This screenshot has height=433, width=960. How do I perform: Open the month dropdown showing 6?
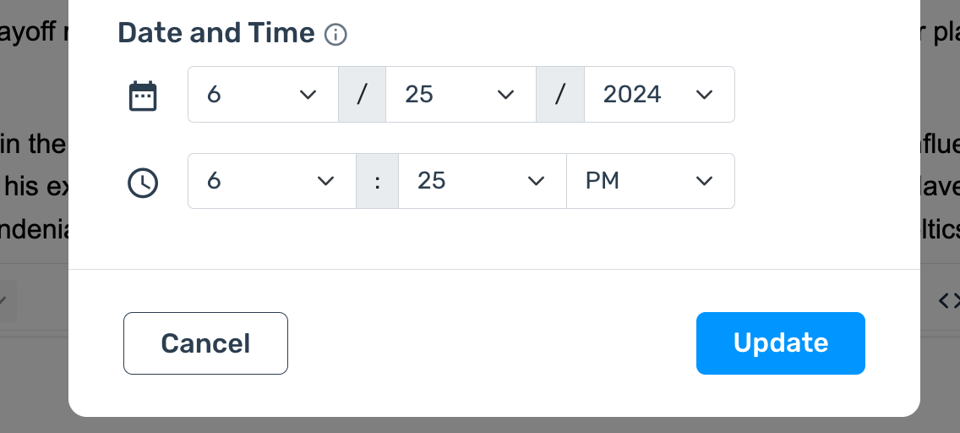click(x=263, y=94)
